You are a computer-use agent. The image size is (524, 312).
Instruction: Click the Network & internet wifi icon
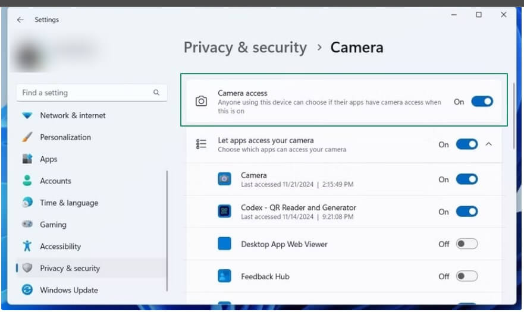tap(27, 115)
